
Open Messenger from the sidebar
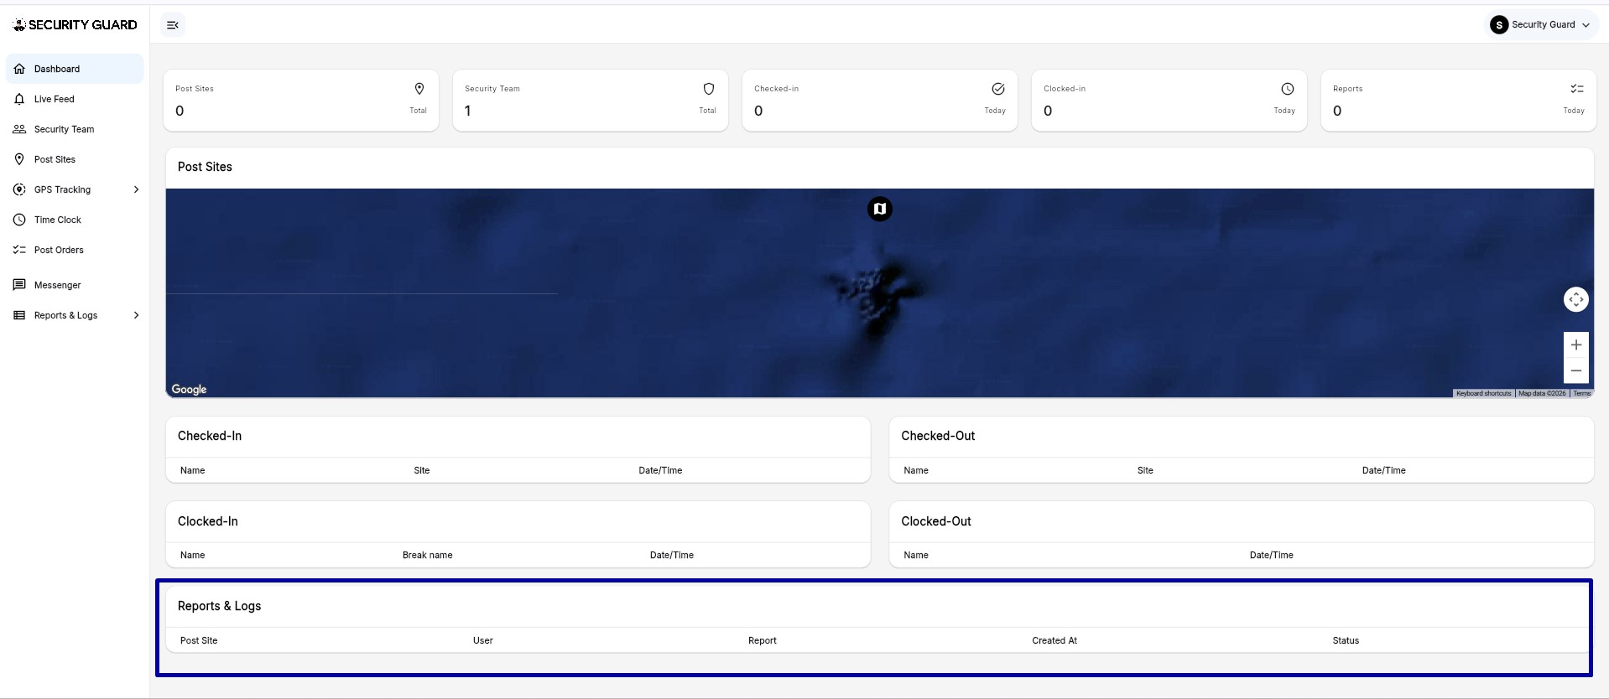point(75,285)
